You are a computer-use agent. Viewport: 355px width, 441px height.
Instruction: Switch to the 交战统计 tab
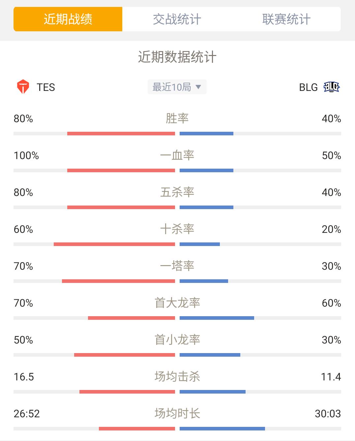[177, 19]
